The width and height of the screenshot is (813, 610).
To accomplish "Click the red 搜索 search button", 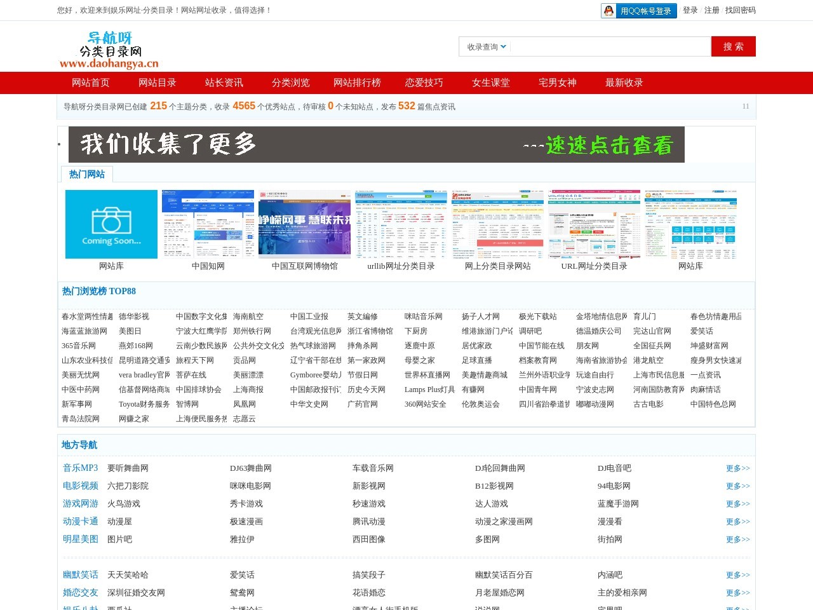I will [x=733, y=46].
